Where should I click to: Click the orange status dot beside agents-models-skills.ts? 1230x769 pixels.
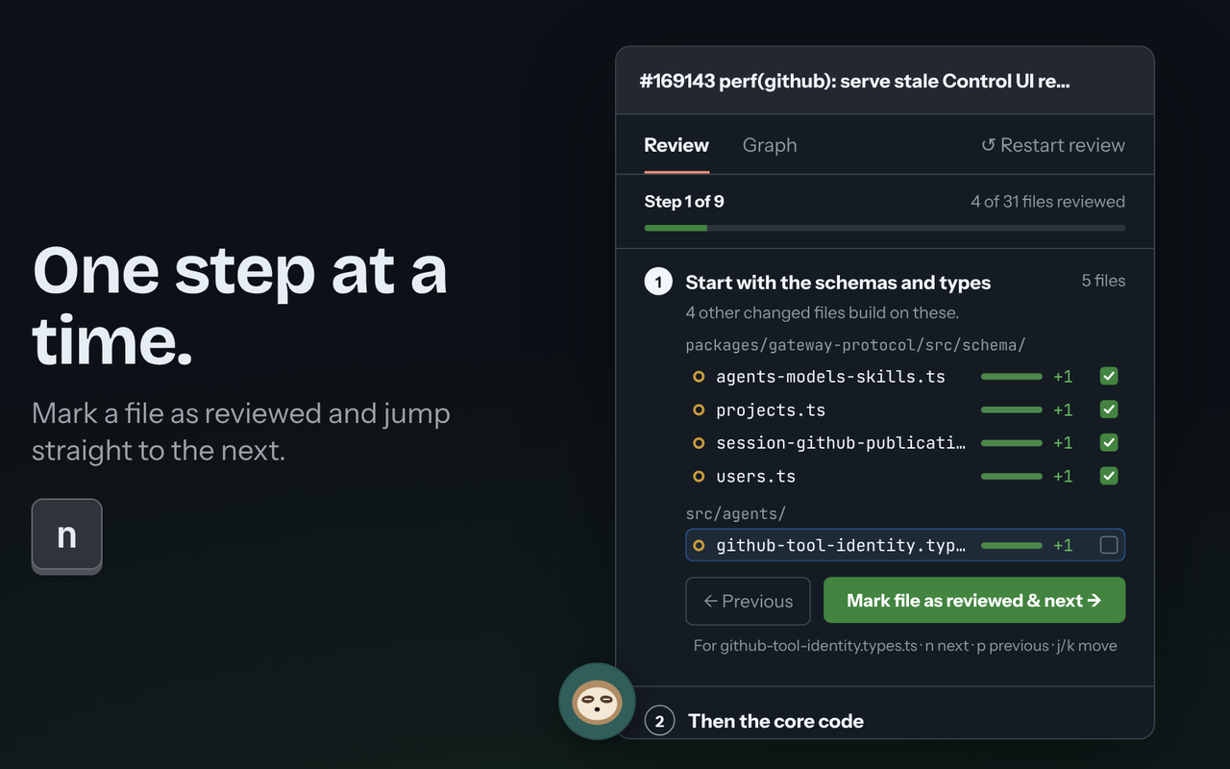[x=699, y=377]
